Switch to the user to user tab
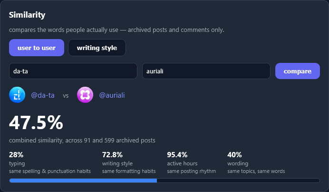This screenshot has height=192, width=329. (37, 48)
